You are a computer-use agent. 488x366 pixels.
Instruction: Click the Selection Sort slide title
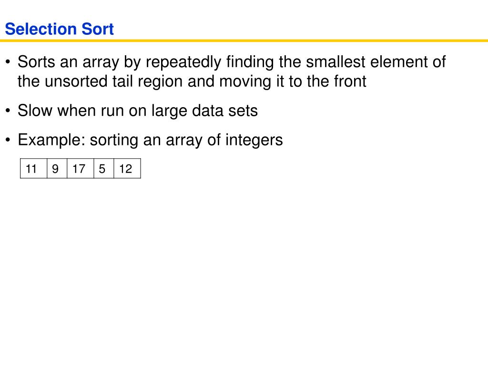tap(60, 29)
